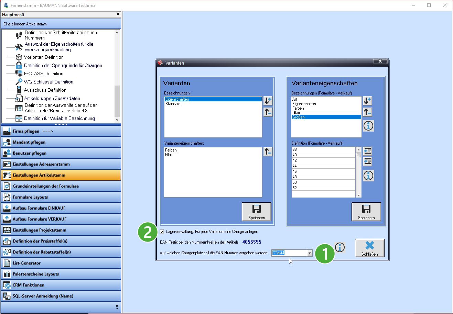Save the Varianteneigenschaften panel with Speichern
Viewport: 453px width, 314px height.
[366, 212]
